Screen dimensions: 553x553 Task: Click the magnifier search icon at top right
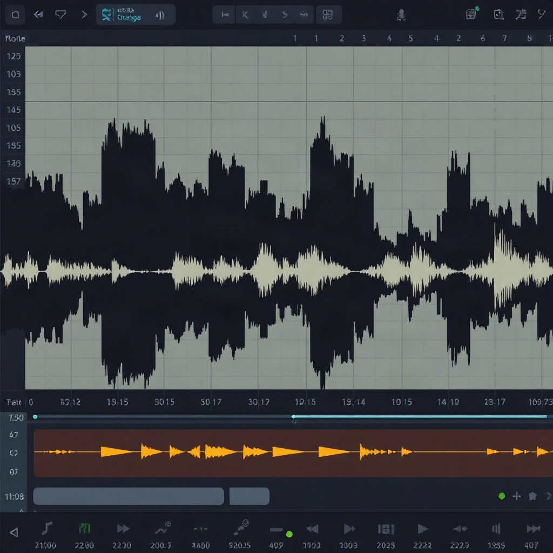tap(498, 15)
